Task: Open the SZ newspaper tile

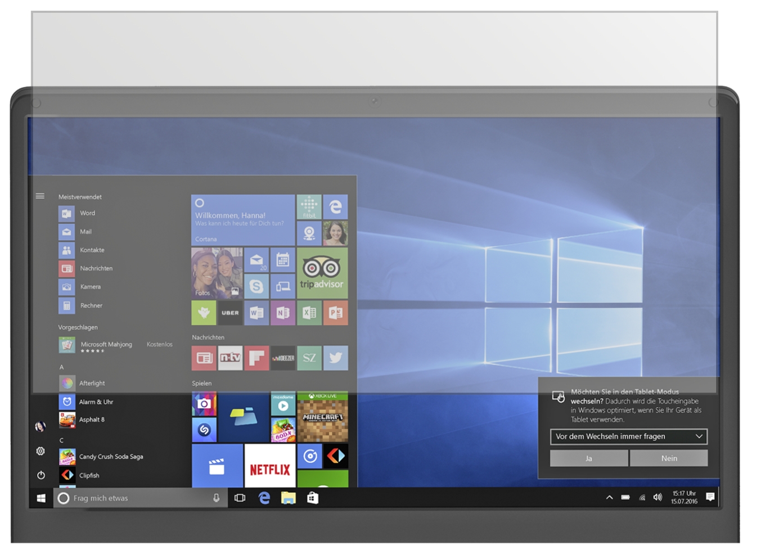Action: [309, 358]
